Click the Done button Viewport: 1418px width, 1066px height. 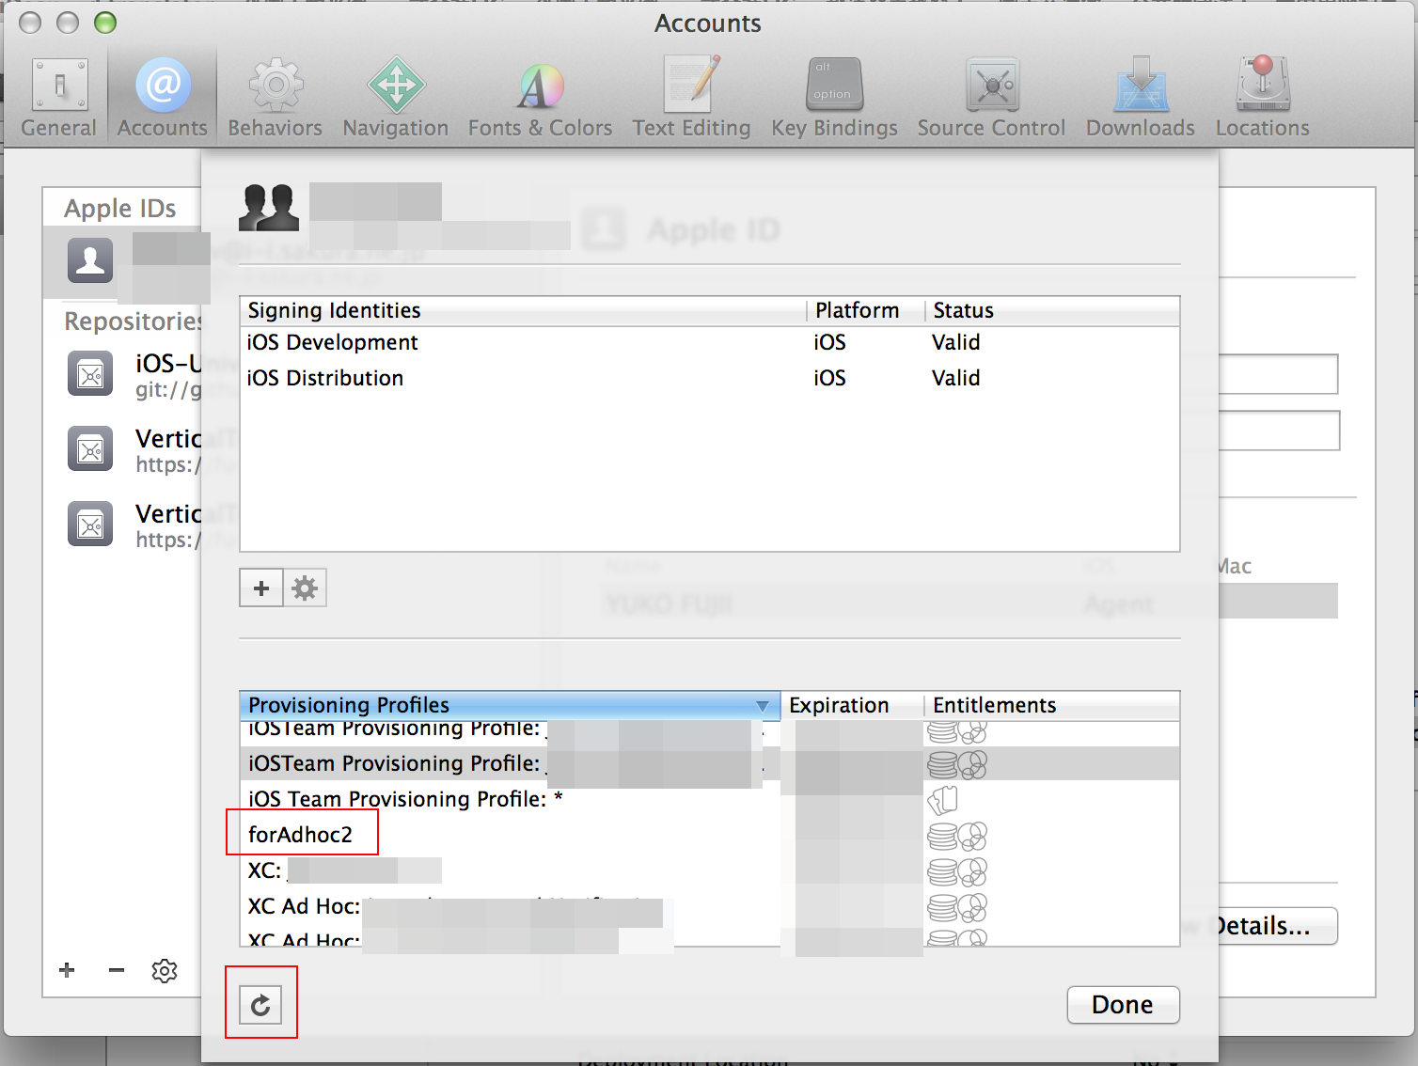(x=1122, y=1004)
